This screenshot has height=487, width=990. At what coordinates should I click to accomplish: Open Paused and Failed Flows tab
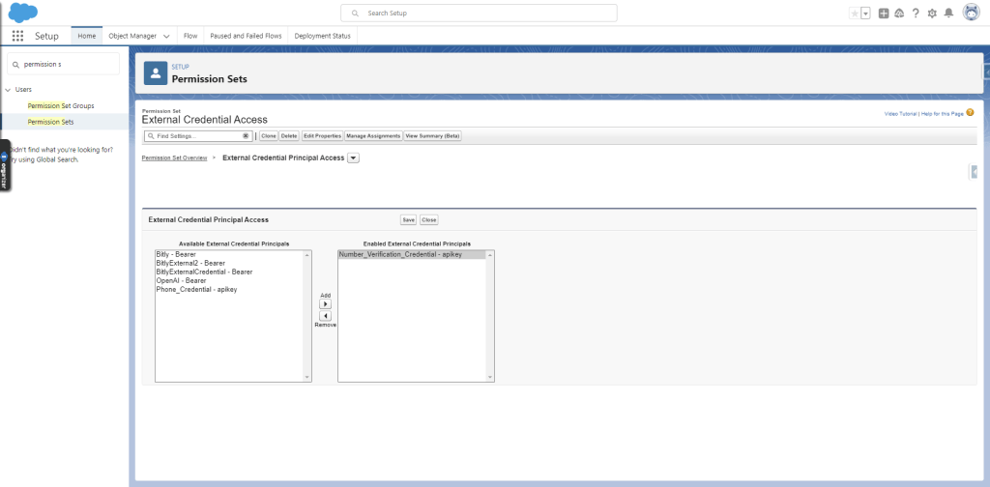[246, 36]
